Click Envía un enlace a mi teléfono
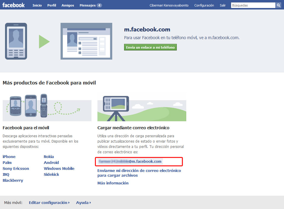Image resolution: width=284 pixels, height=209 pixels. click(150, 47)
